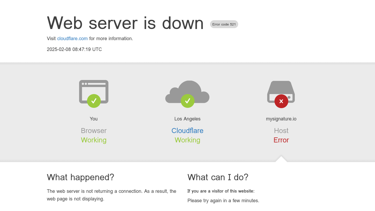
Task: Click the Los Angeles location label
Action: 187,119
